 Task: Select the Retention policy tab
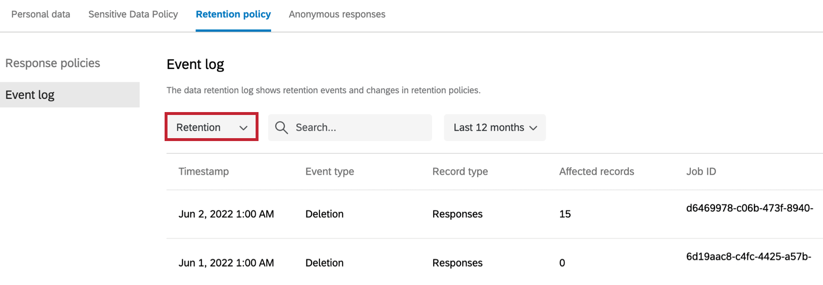[x=233, y=14]
